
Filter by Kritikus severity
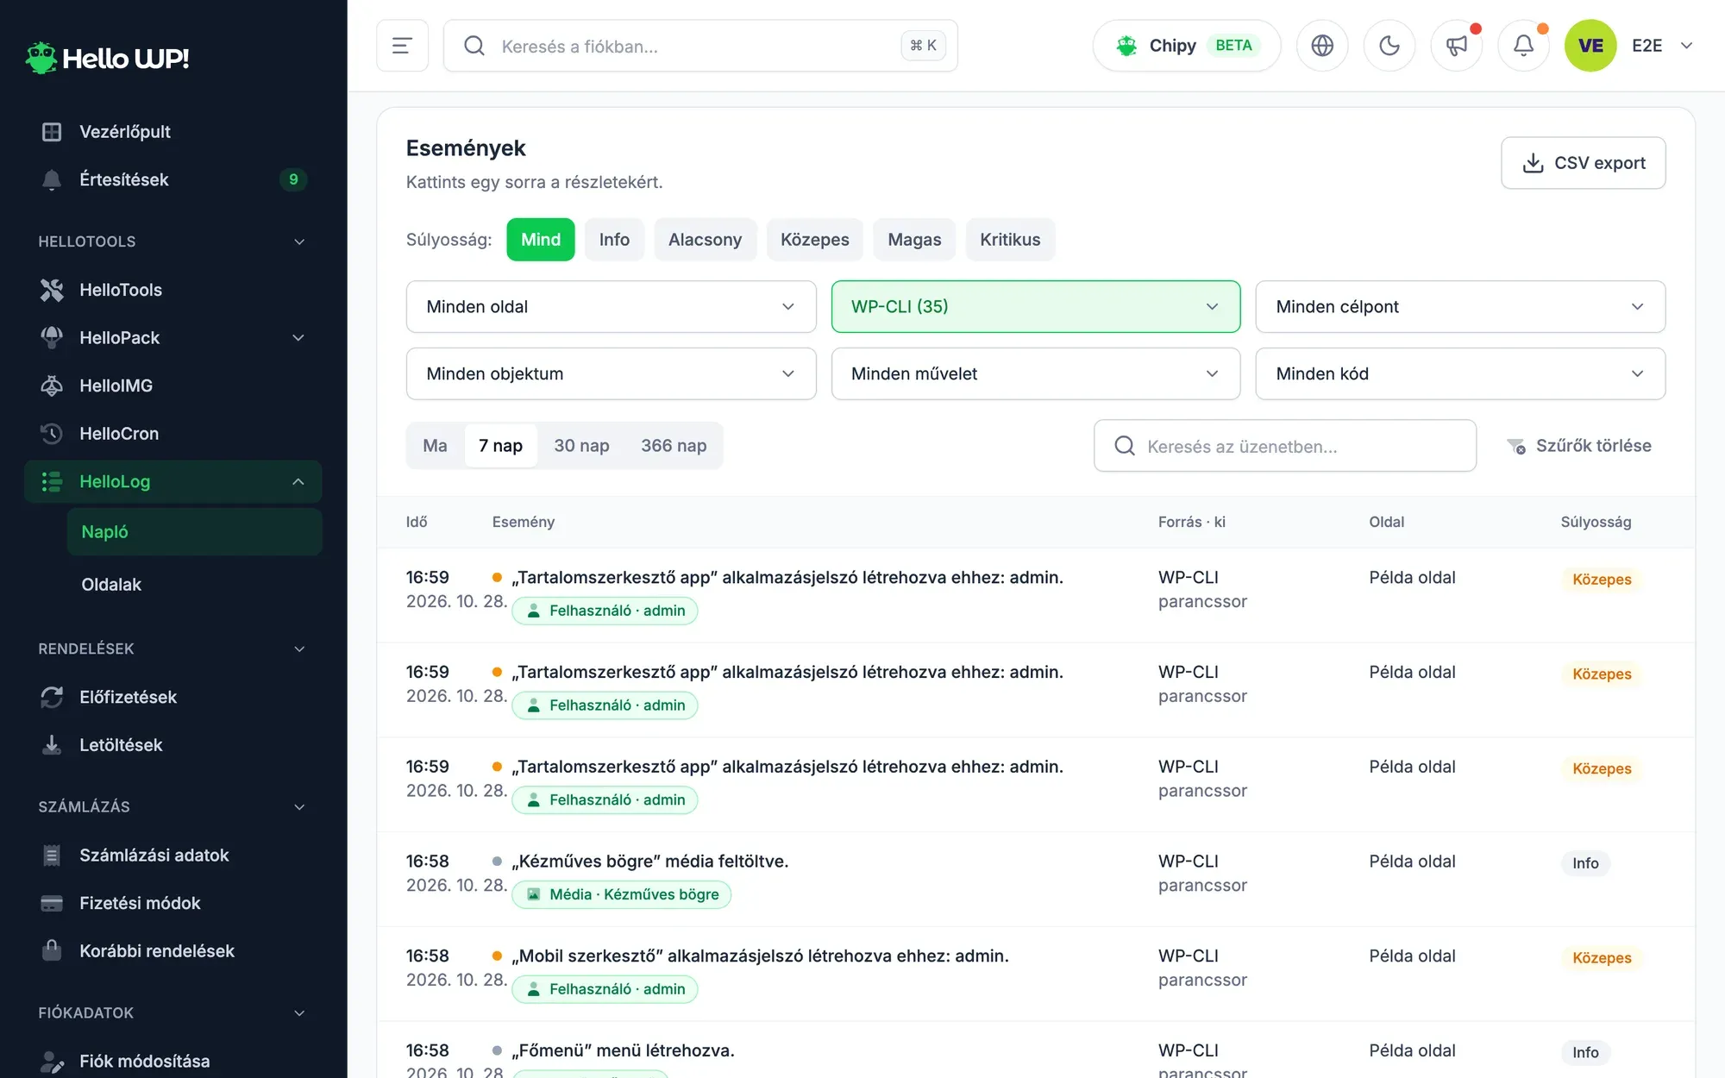[1010, 240]
